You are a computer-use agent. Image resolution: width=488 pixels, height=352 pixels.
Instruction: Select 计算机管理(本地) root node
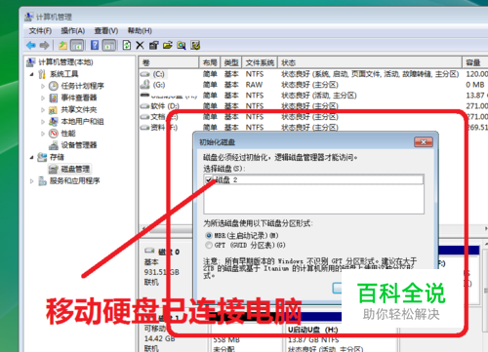coord(66,62)
